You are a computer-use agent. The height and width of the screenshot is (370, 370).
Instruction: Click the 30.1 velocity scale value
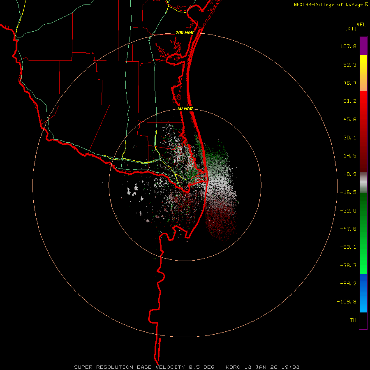pos(350,138)
